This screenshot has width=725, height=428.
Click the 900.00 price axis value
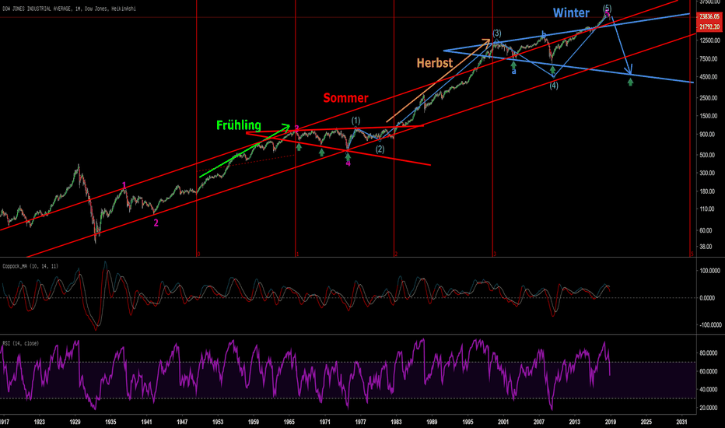pos(709,134)
